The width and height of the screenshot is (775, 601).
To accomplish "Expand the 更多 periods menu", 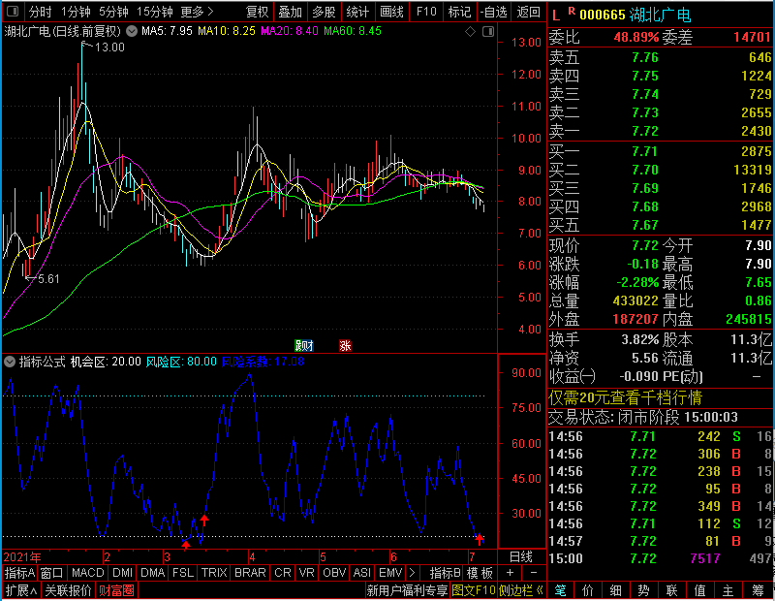I will click(x=197, y=12).
